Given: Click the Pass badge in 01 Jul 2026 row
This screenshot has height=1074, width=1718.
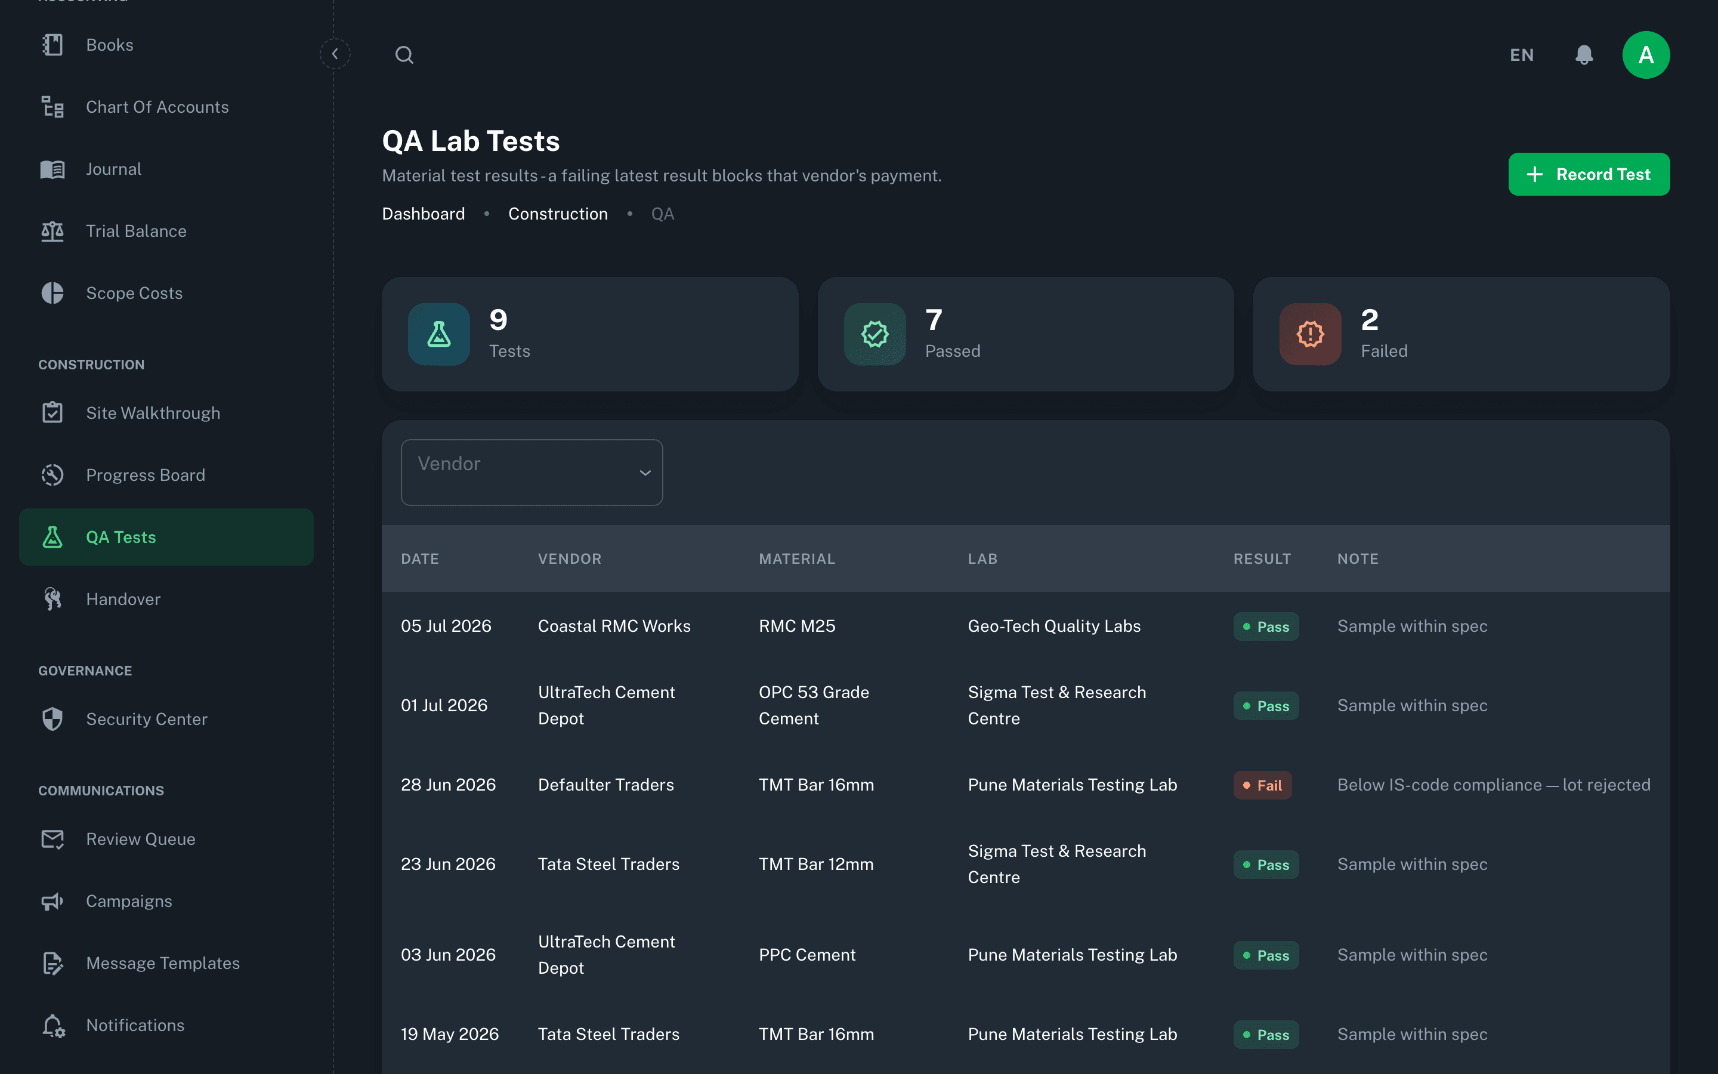Looking at the screenshot, I should tap(1266, 705).
